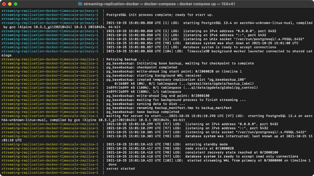314x176 pixels.
Task: Click the '0/26889 kB (0%)' progress line
Action: coord(184,83)
